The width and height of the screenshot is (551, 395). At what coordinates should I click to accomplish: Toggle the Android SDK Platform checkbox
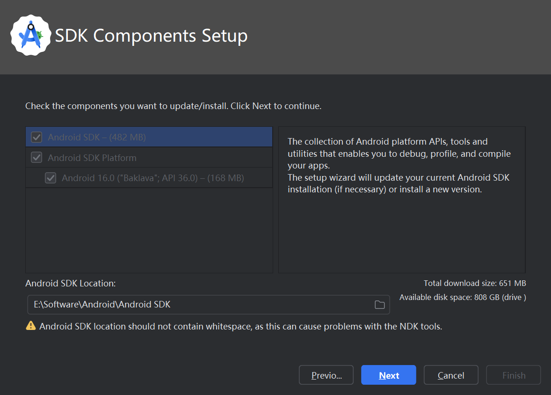[36, 158]
